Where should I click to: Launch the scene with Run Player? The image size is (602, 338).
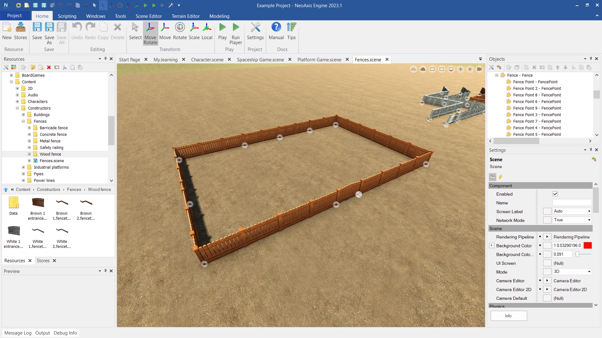pyautogui.click(x=235, y=31)
